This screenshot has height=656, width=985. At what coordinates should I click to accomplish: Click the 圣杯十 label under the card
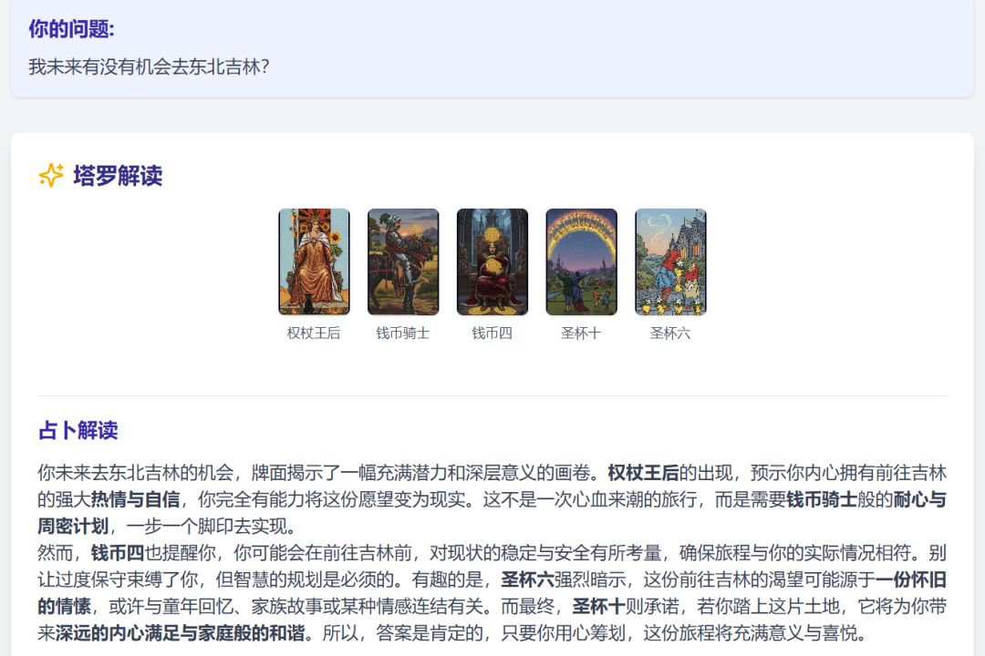[582, 333]
